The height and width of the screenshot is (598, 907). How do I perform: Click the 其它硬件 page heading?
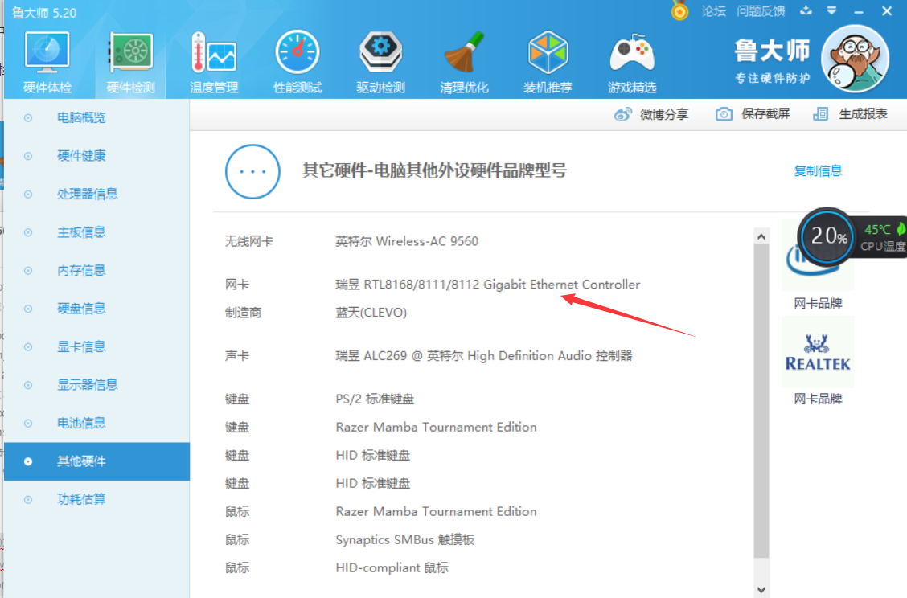click(x=434, y=170)
